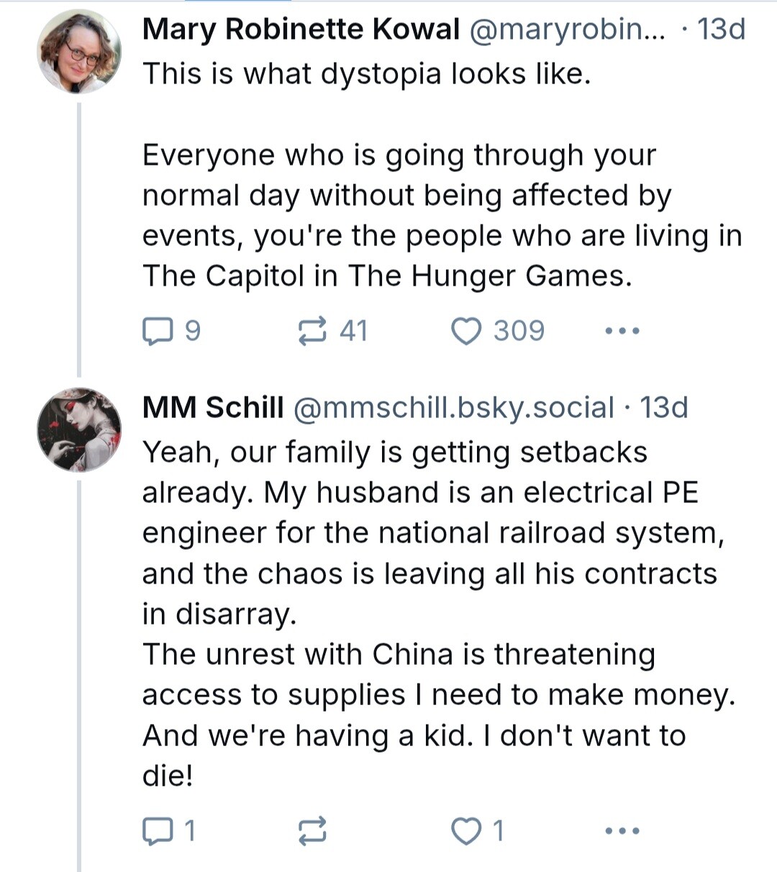Click the @maryrobin... handle
This screenshot has height=872, width=777.
[568, 29]
